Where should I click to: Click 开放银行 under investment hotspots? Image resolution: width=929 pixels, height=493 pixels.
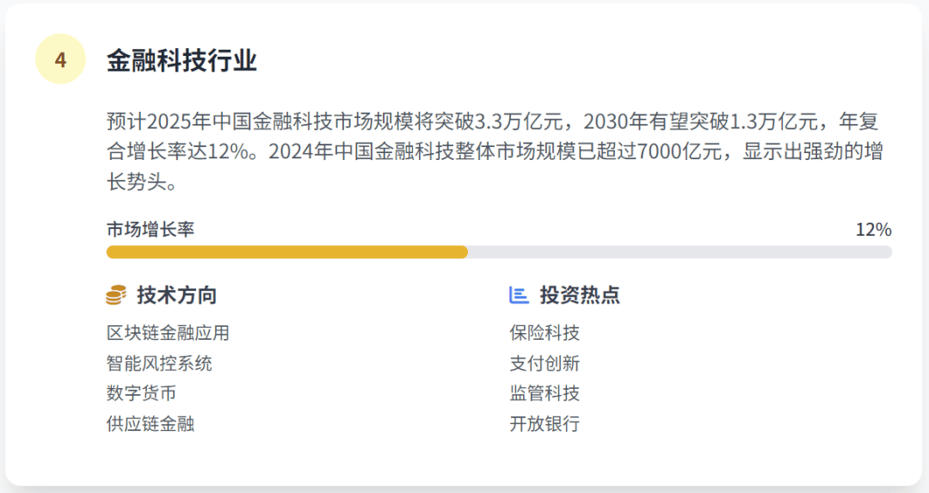[x=544, y=423]
